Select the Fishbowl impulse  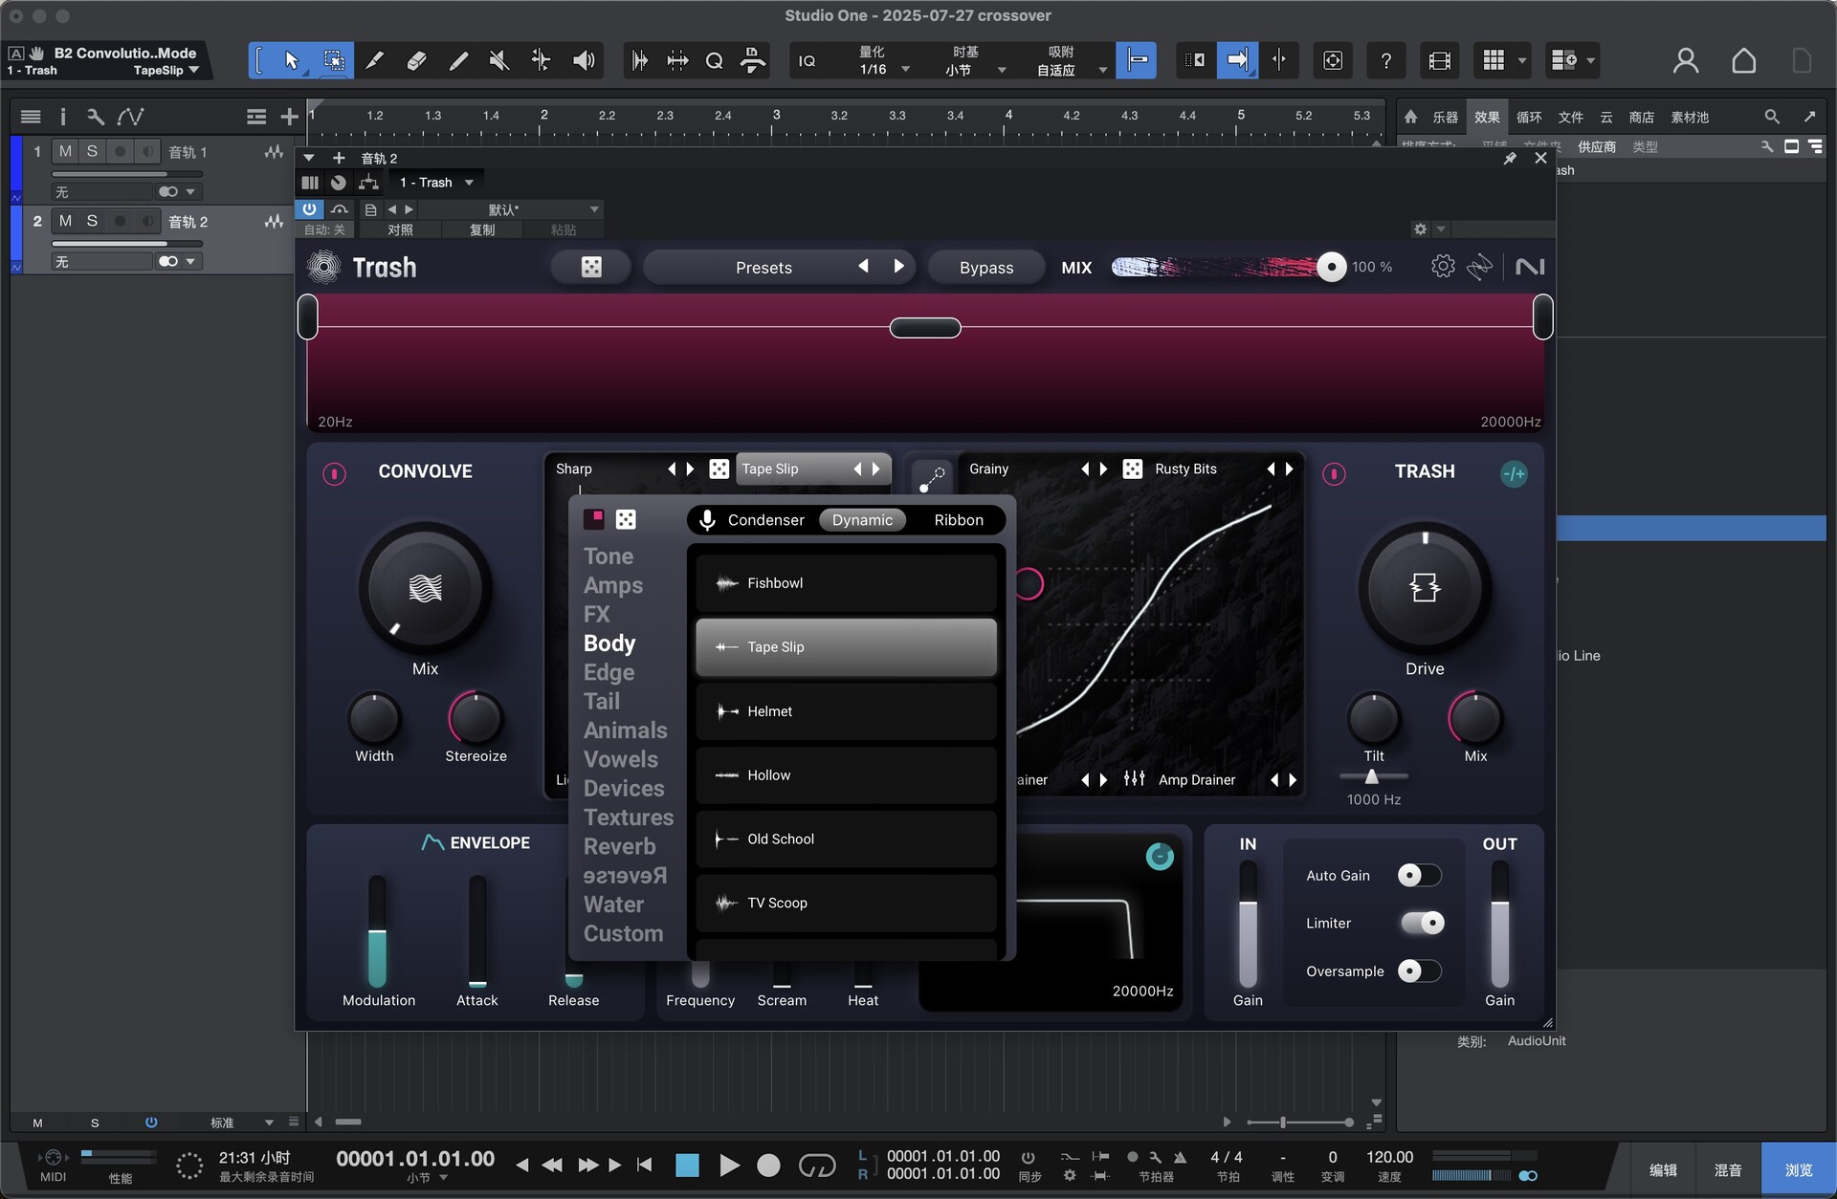(x=846, y=582)
